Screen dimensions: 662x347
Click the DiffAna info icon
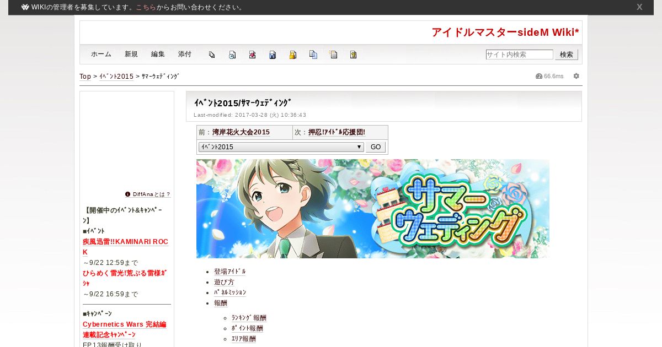[x=128, y=194]
